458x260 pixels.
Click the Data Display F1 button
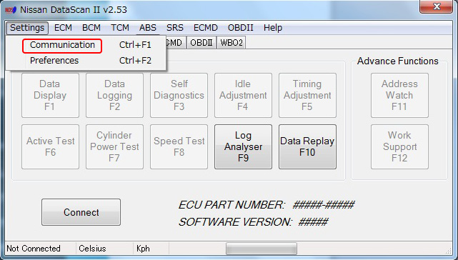(x=50, y=96)
